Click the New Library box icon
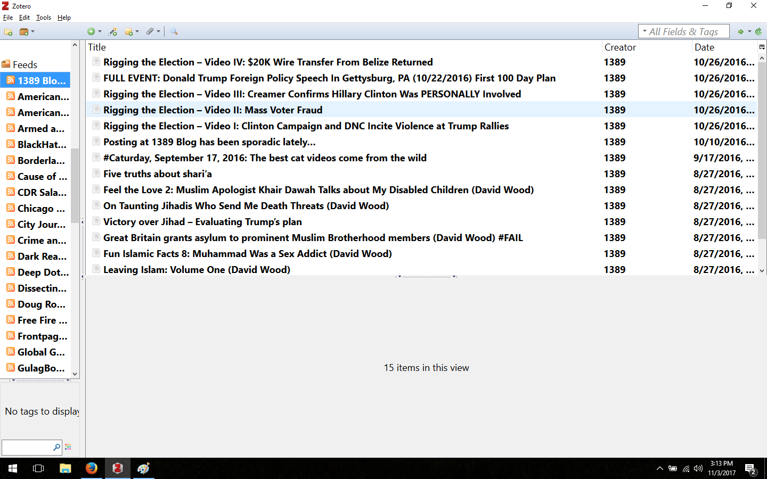 (x=24, y=32)
